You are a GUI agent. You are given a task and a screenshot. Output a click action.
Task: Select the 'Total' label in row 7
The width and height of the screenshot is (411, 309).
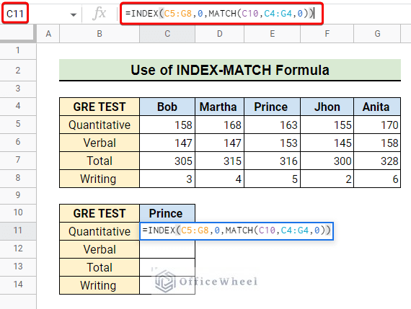tap(100, 161)
